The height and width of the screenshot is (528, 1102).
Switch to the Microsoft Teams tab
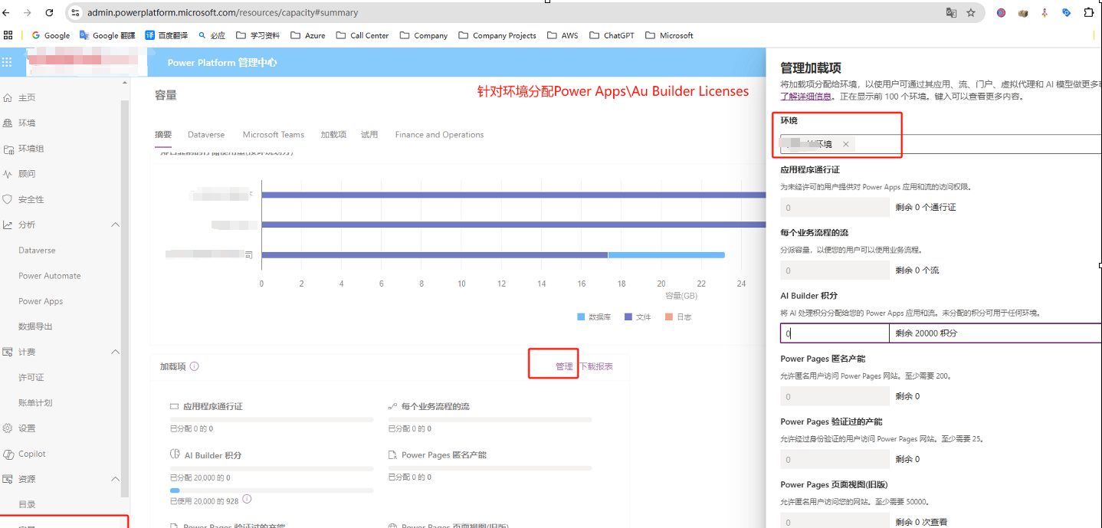[x=274, y=135]
